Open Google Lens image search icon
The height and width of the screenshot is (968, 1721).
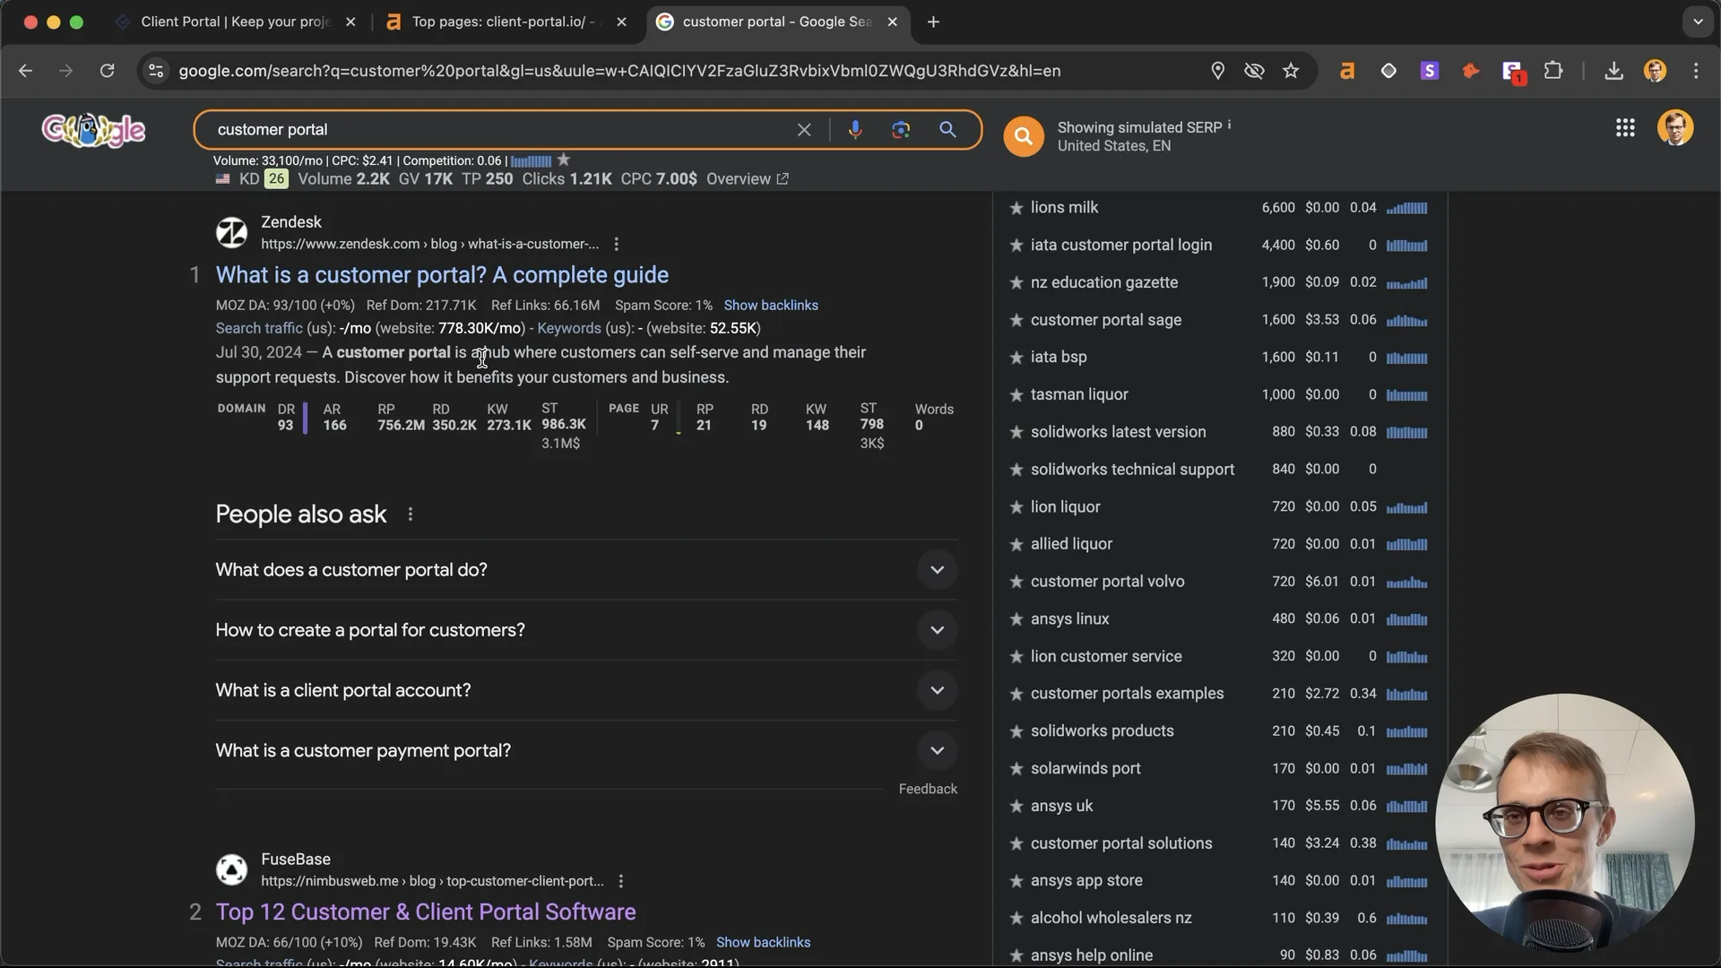(x=901, y=130)
